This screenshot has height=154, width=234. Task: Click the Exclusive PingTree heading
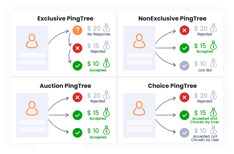coord(65,19)
